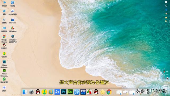Open the Windows Start button
The height and width of the screenshot is (96, 170).
click(x=166, y=2)
